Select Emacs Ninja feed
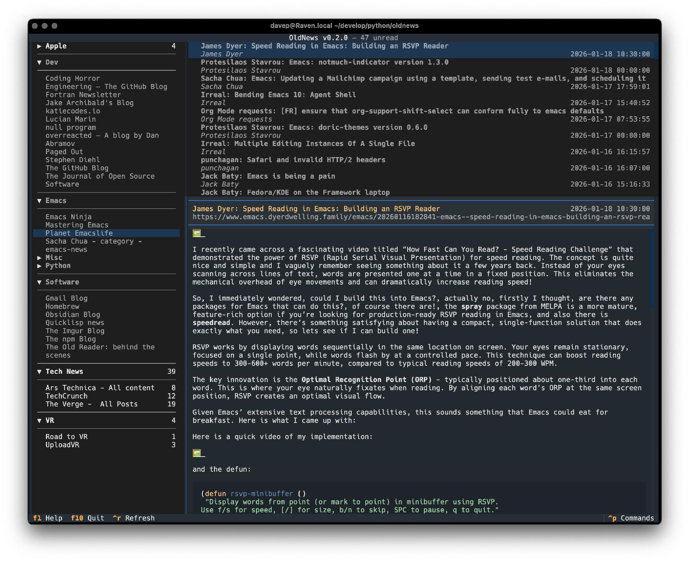This screenshot has height=561, width=689. pyautogui.click(x=68, y=217)
